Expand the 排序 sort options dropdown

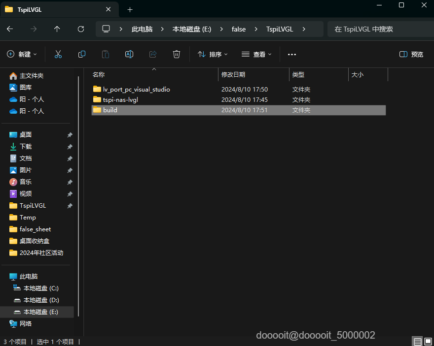213,54
